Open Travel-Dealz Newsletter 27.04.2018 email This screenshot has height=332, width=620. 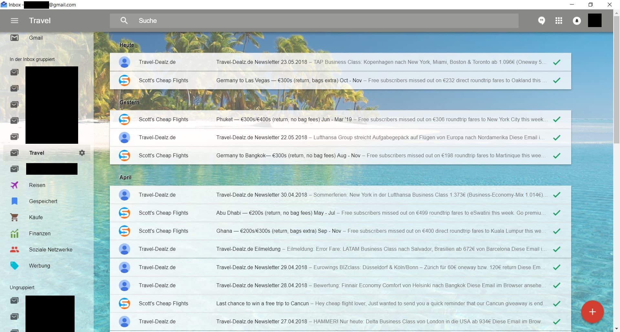[x=340, y=321]
